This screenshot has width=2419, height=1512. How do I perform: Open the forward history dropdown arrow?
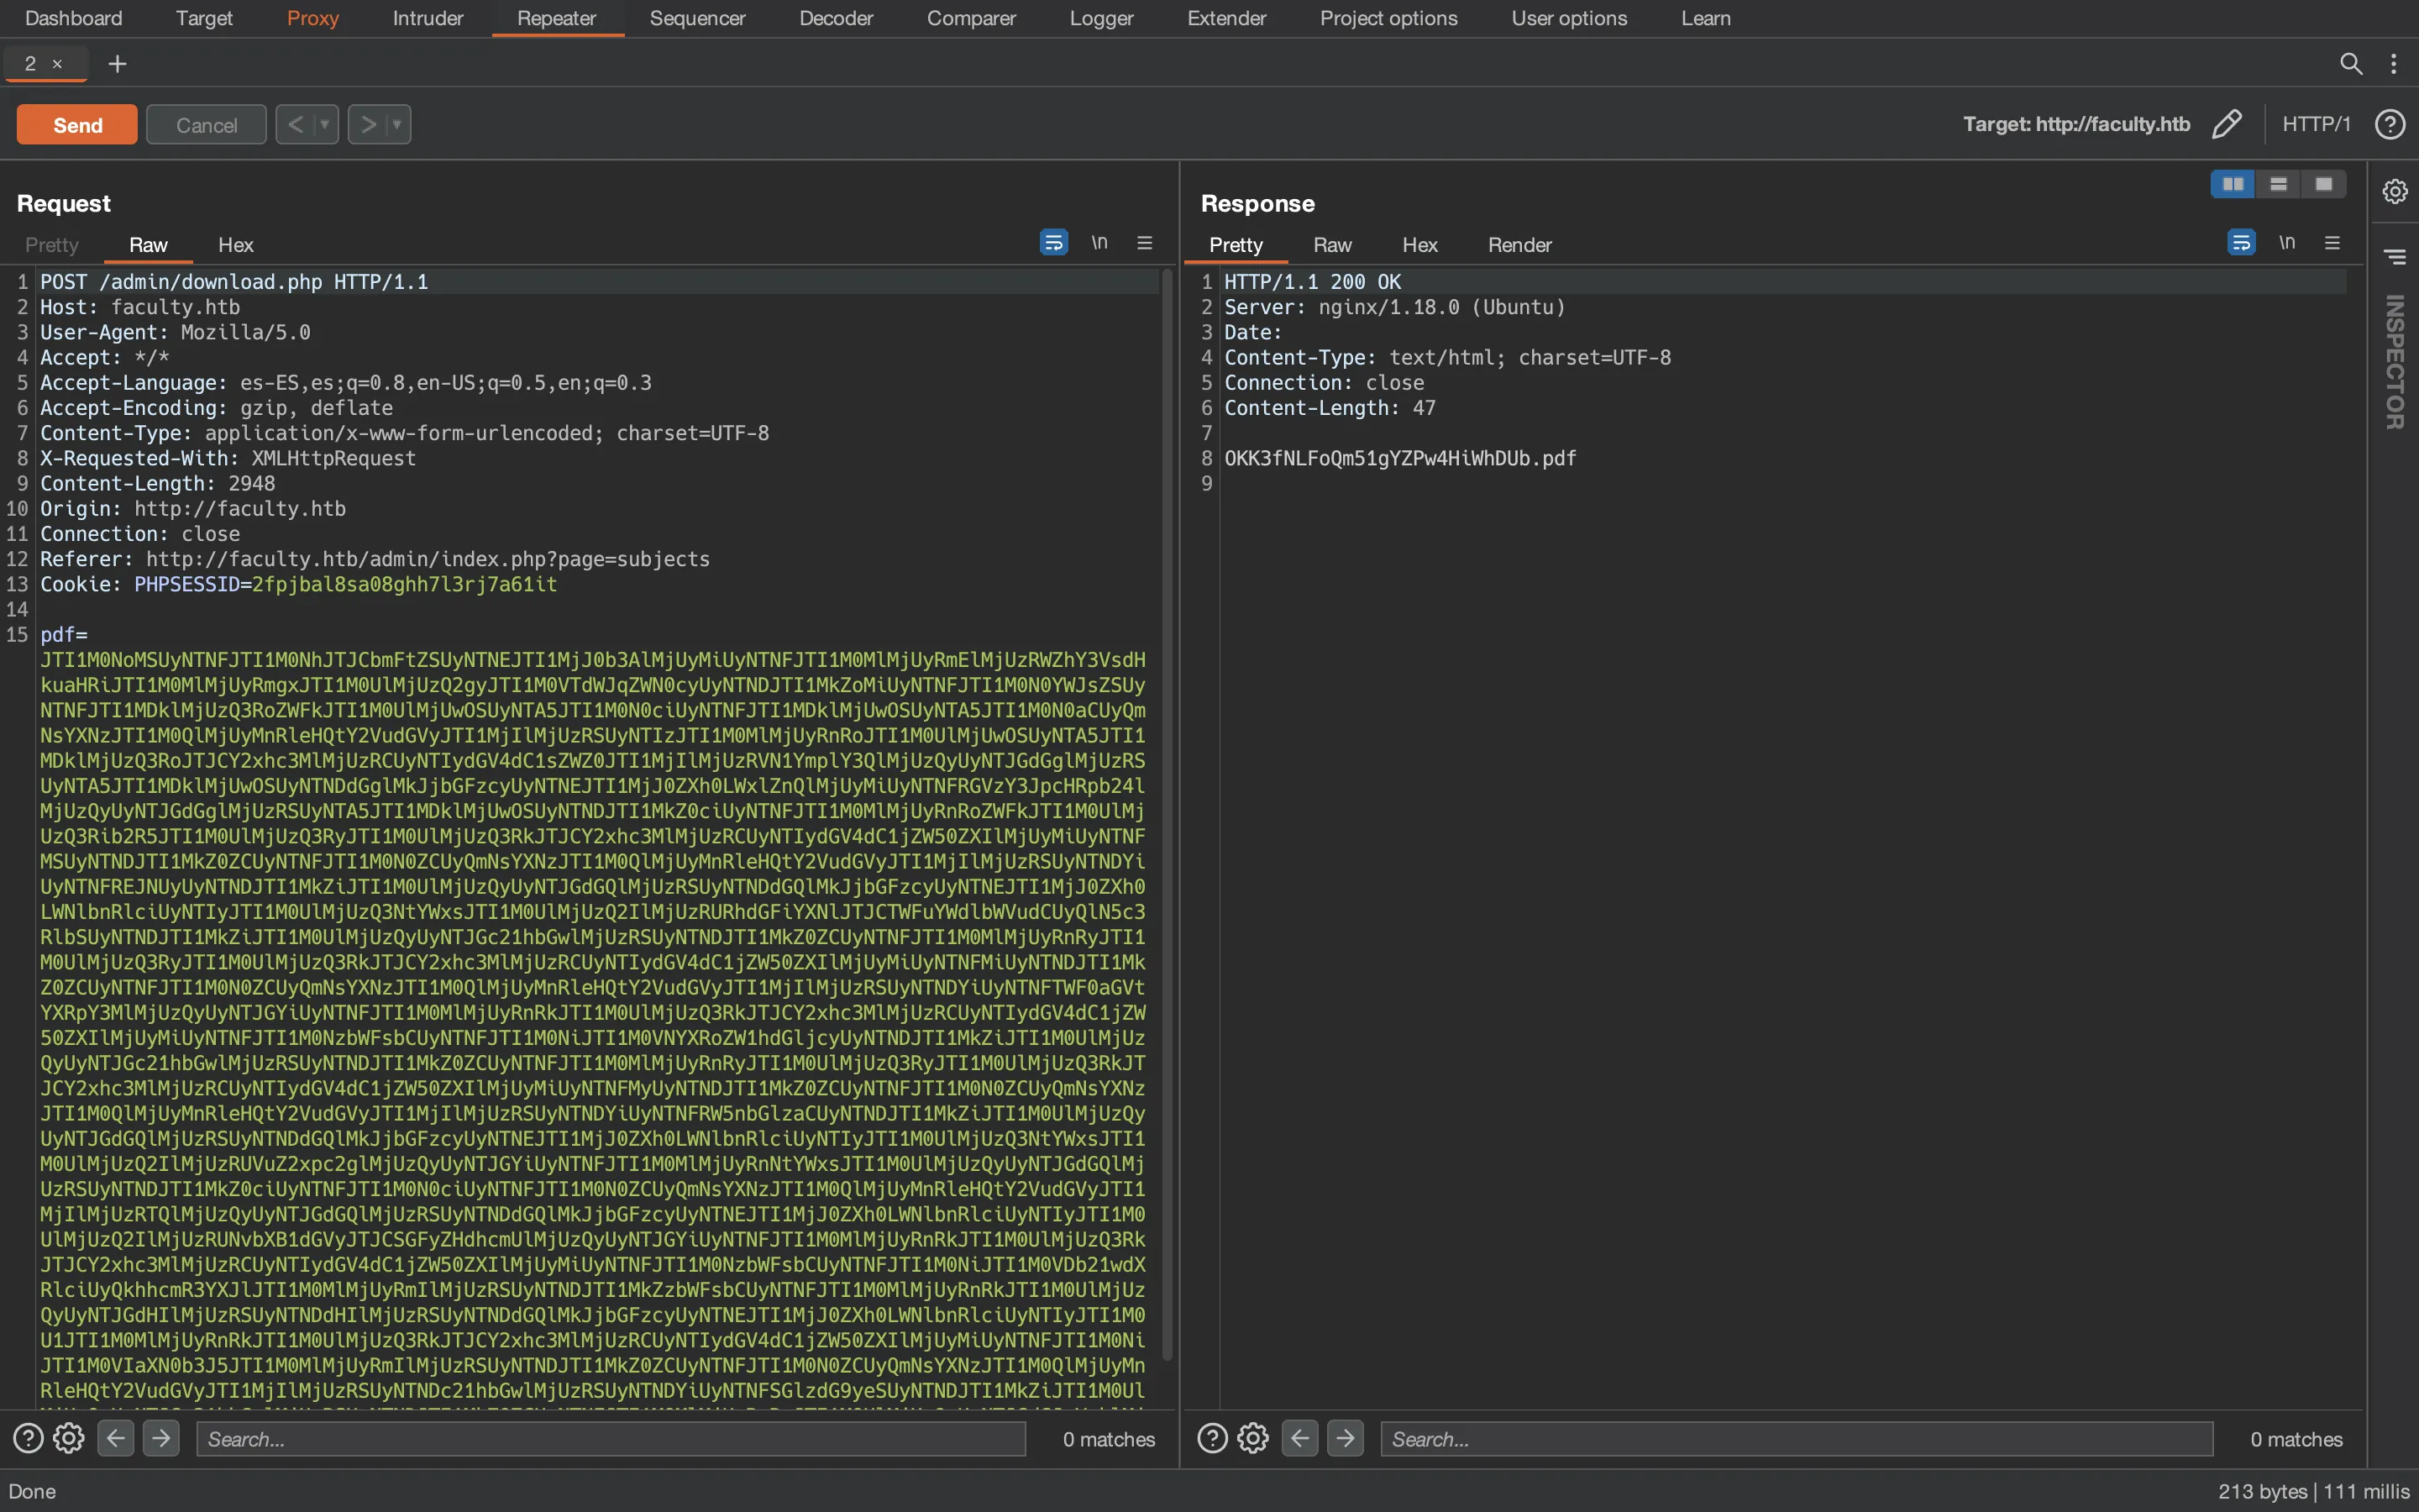(x=398, y=125)
